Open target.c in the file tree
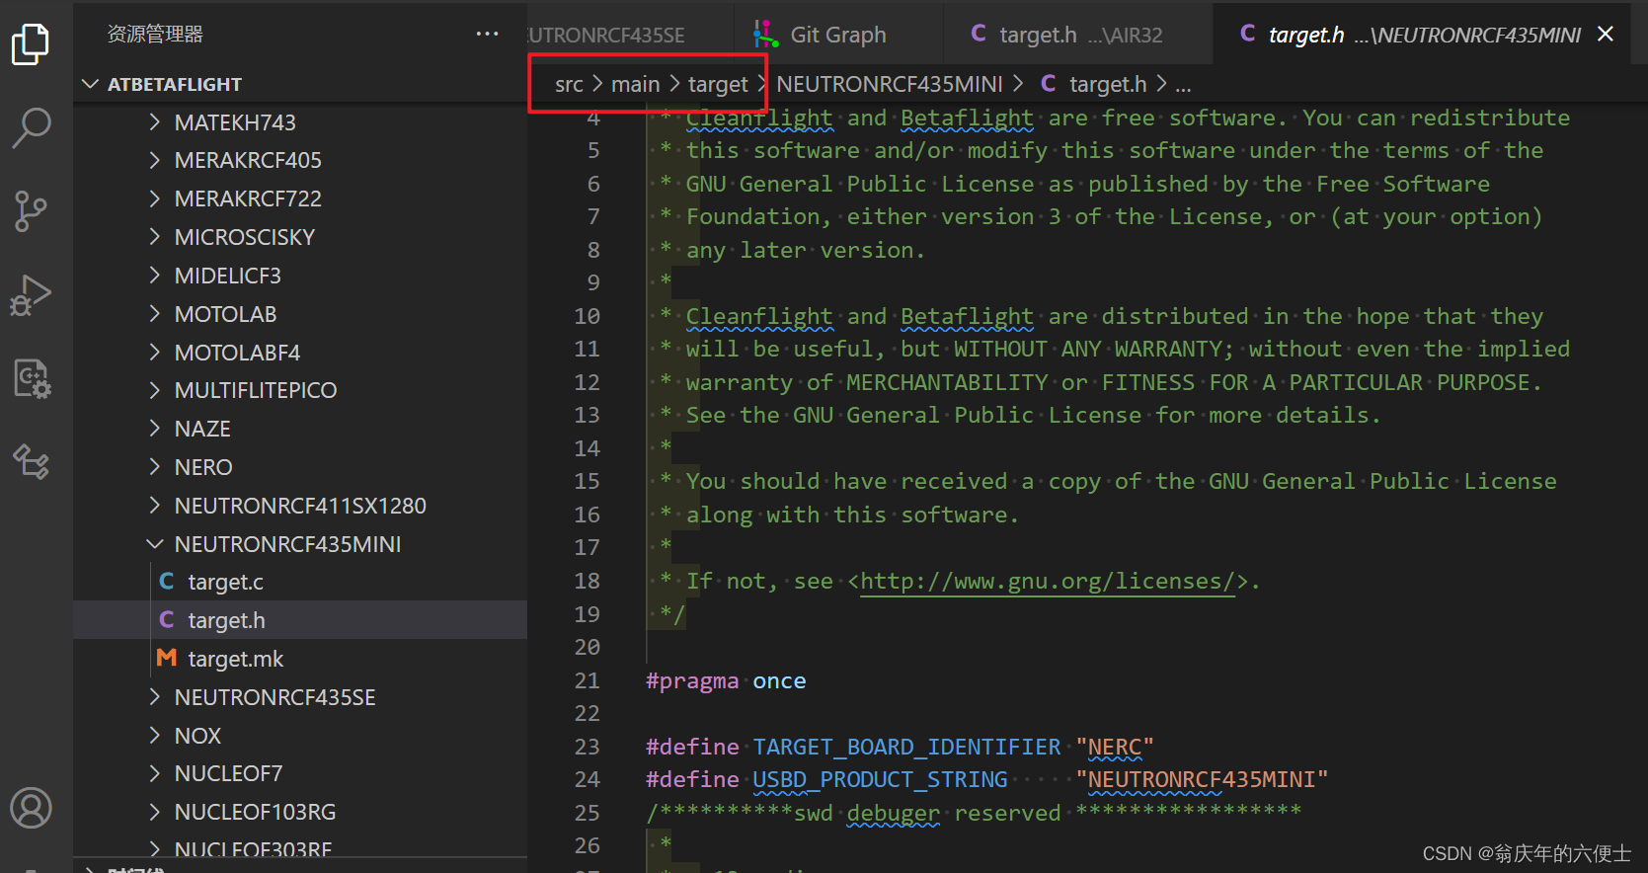This screenshot has height=873, width=1648. [x=300, y=582]
